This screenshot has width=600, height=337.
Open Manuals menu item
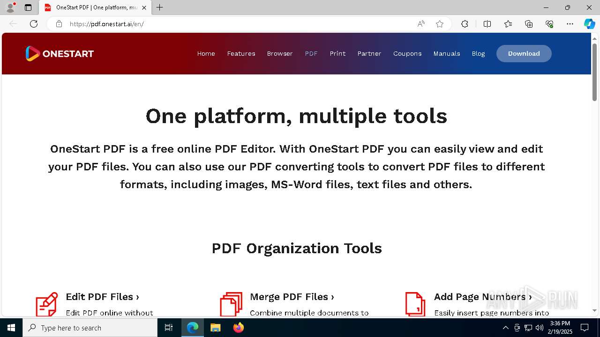[x=447, y=53]
